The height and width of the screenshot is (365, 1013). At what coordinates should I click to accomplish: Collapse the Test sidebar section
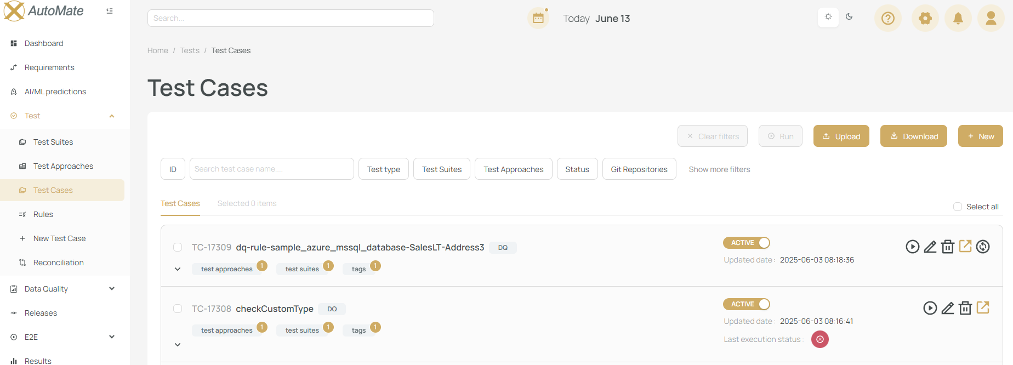[112, 116]
